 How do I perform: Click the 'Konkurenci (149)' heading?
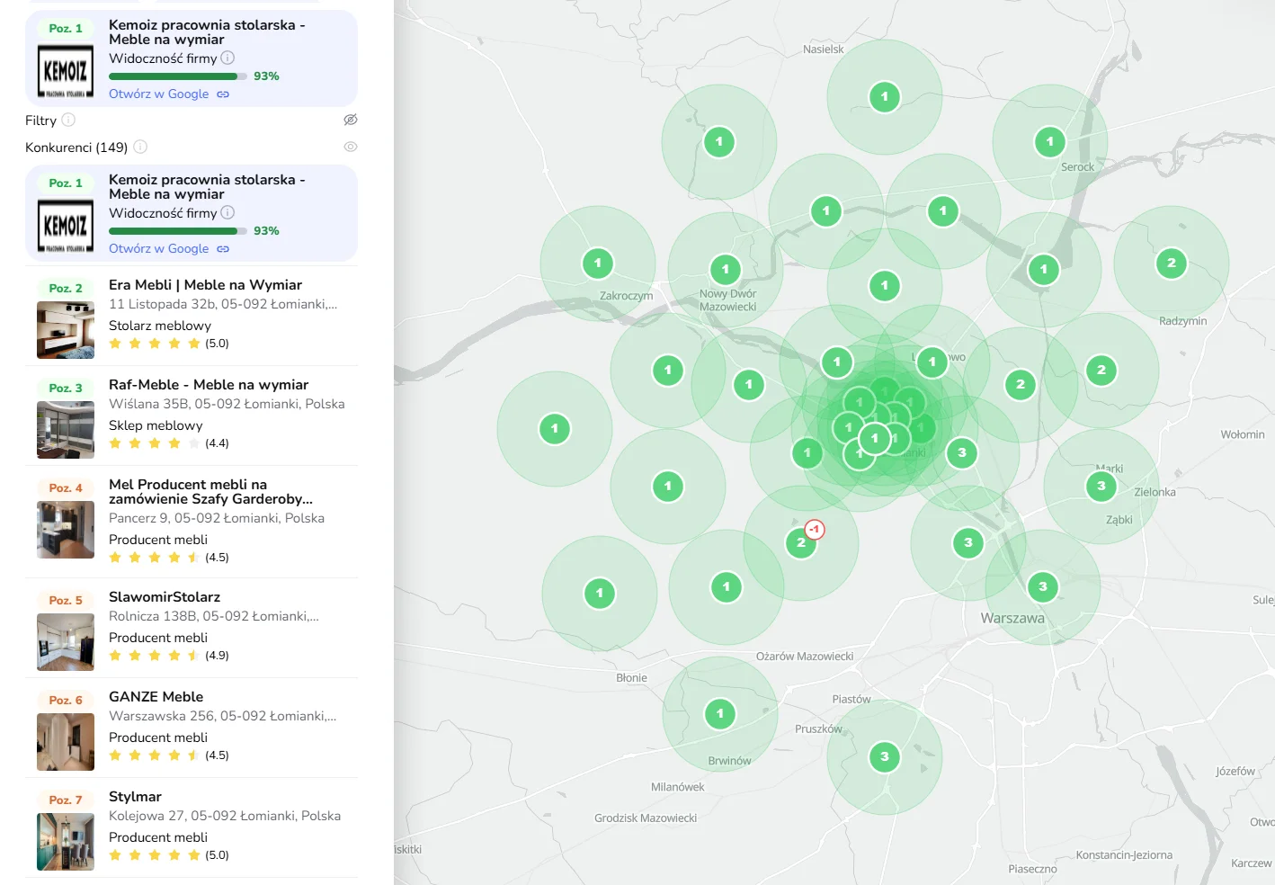(x=76, y=147)
